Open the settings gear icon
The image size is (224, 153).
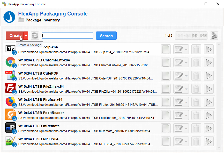coord(214,36)
